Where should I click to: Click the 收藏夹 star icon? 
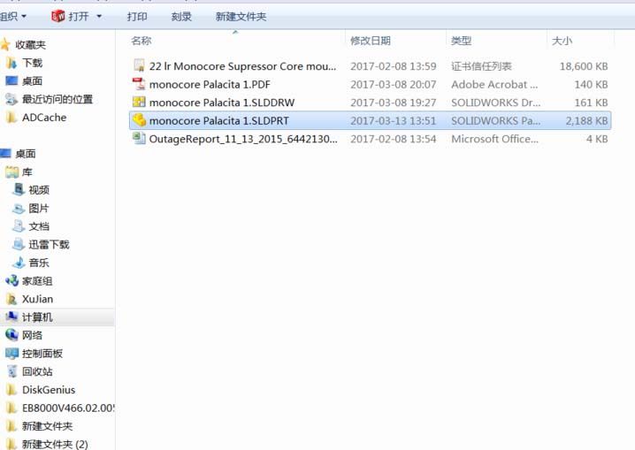point(5,44)
